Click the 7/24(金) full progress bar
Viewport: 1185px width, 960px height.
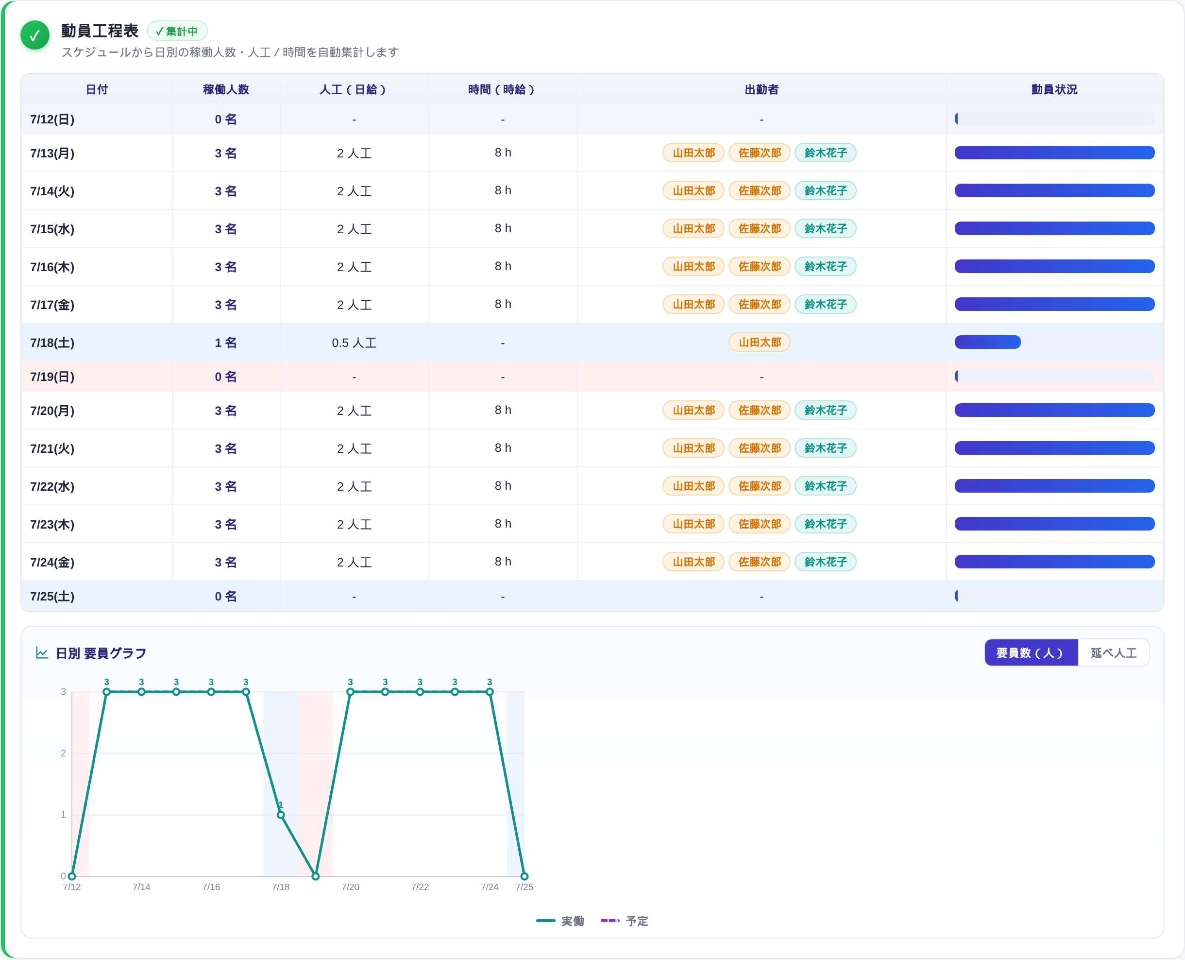point(1054,562)
